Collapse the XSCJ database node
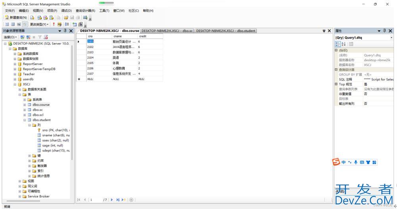The height and width of the screenshot is (209, 397). (15, 84)
